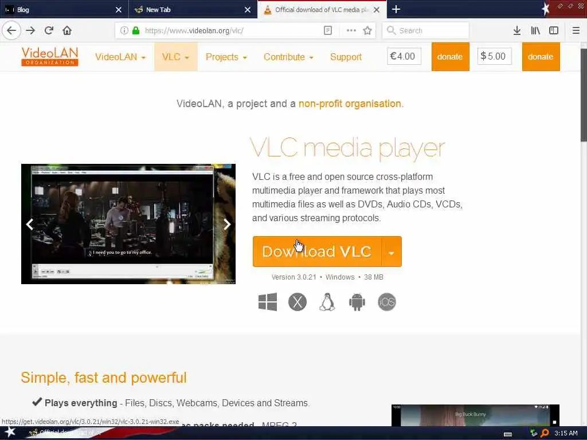The height and width of the screenshot is (440, 587).
Task: Open the library icon in toolbar
Action: tap(535, 30)
